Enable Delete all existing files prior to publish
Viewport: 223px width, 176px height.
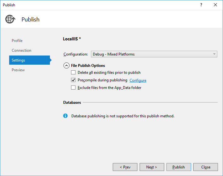pos(73,73)
